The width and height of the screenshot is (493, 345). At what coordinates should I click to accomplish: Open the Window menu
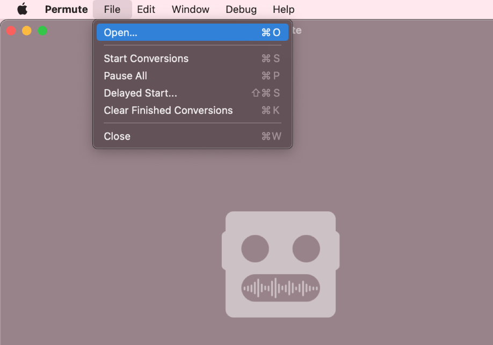(x=190, y=10)
